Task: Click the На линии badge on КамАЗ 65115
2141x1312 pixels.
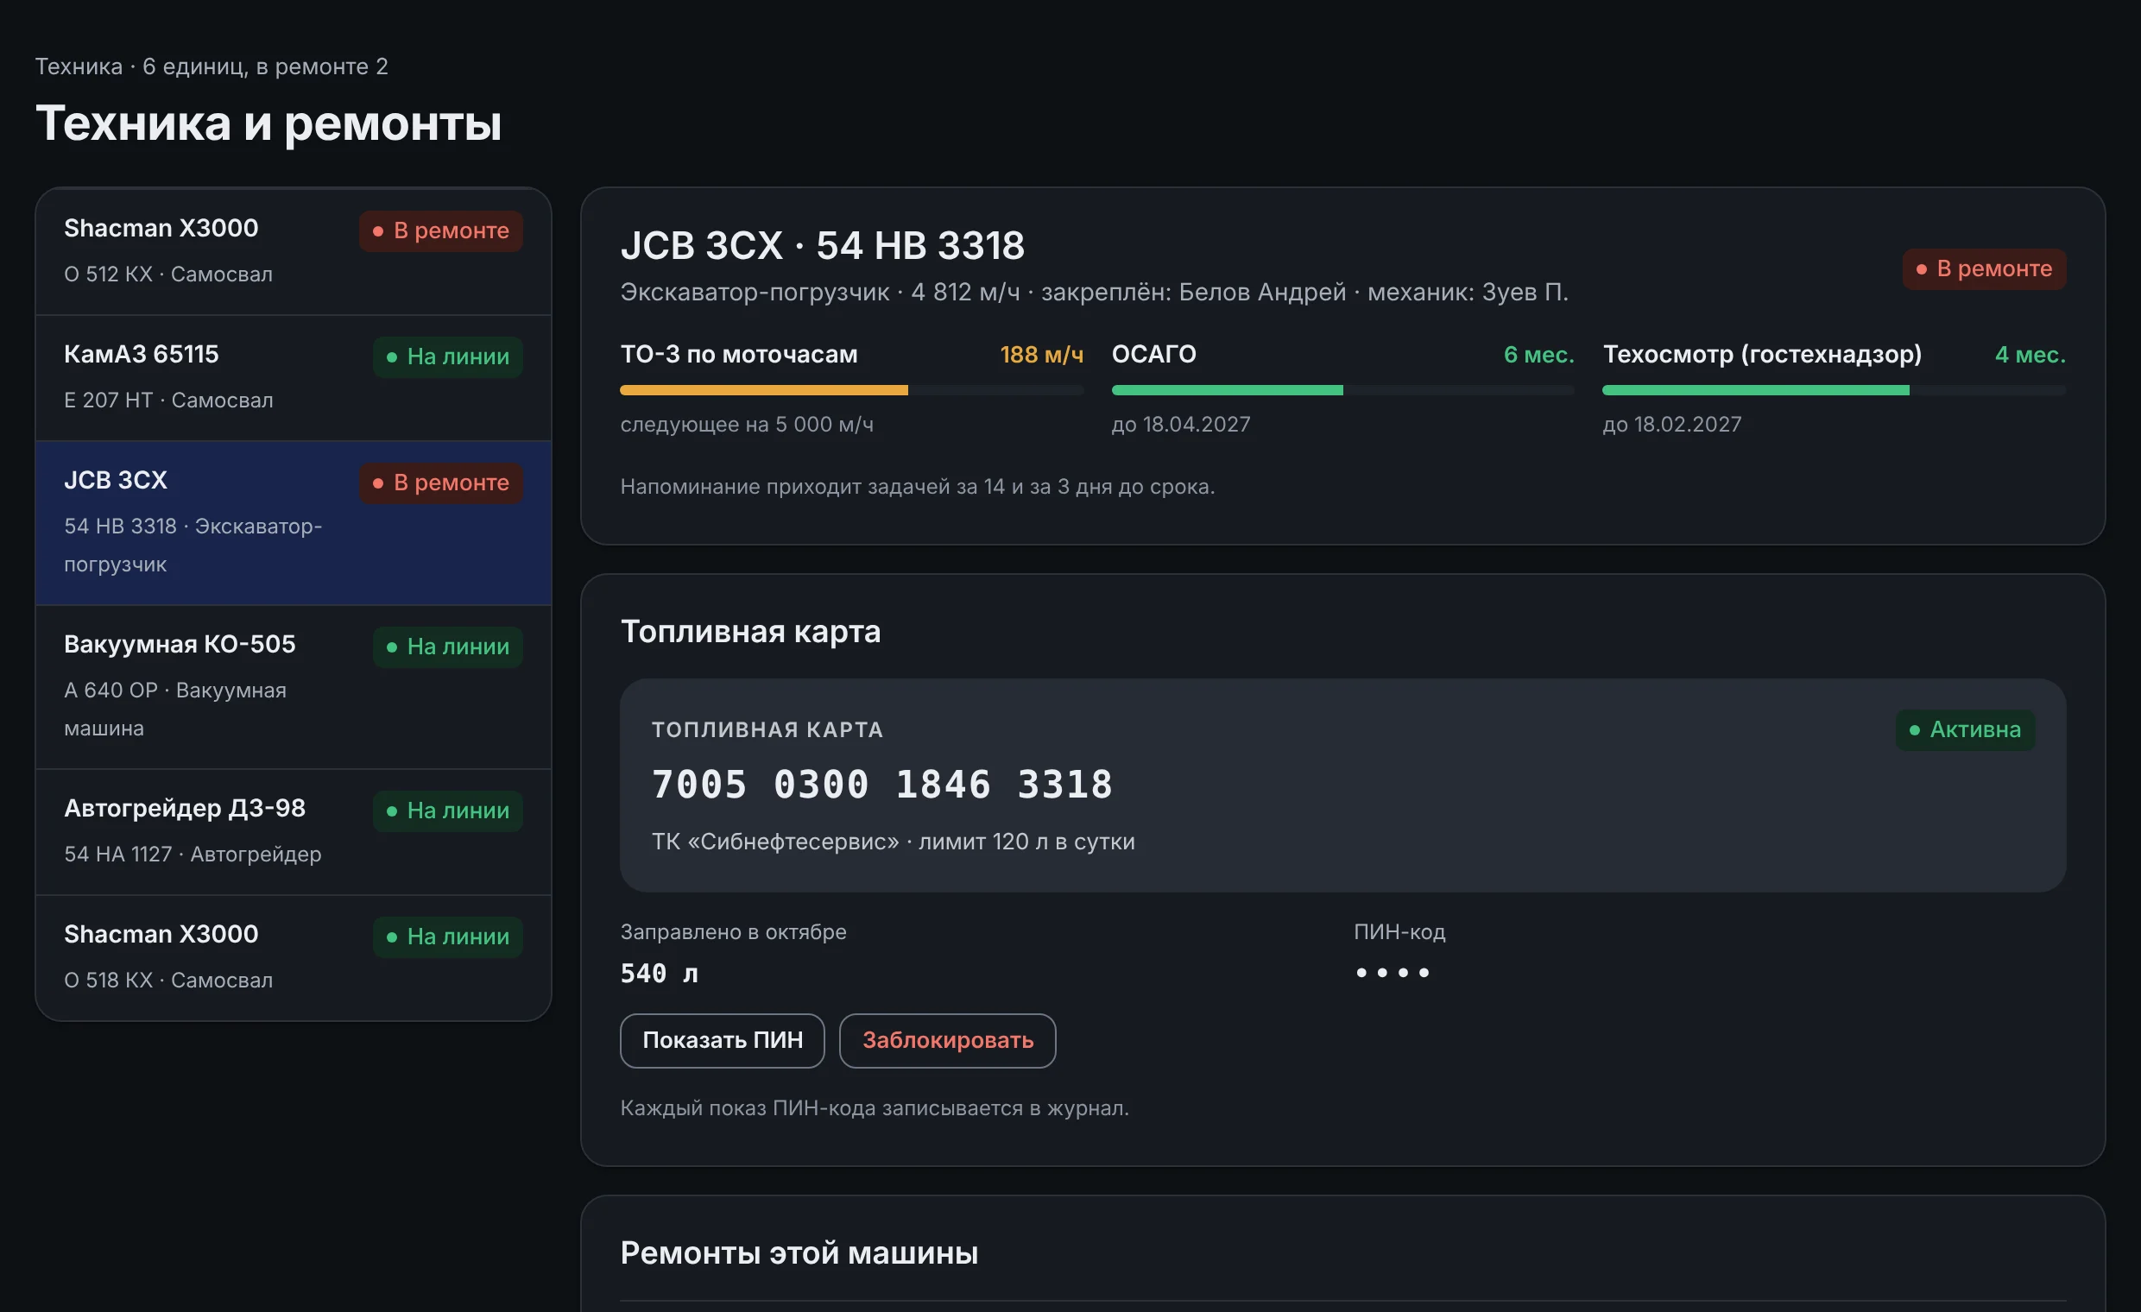Action: 447,357
